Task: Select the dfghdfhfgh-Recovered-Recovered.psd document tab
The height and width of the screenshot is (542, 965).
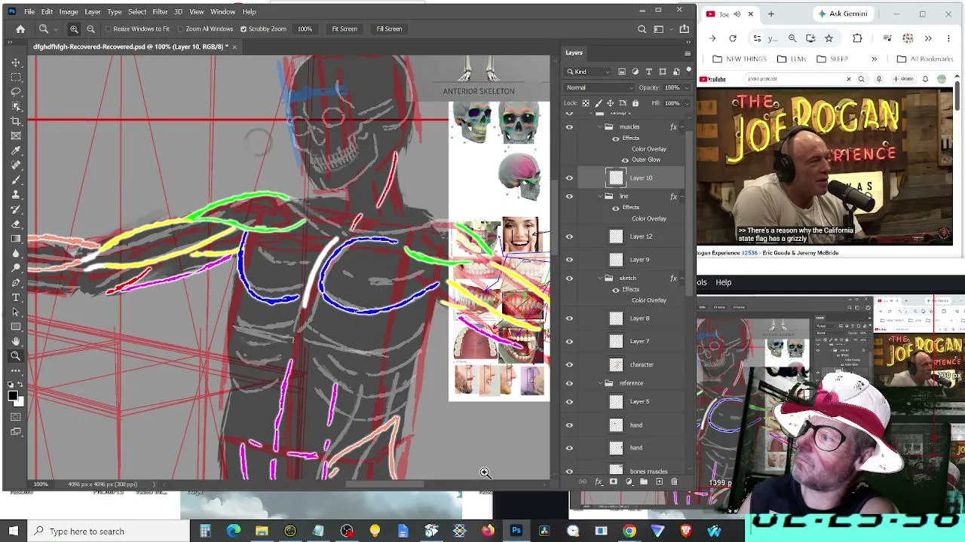Action: tap(130, 47)
